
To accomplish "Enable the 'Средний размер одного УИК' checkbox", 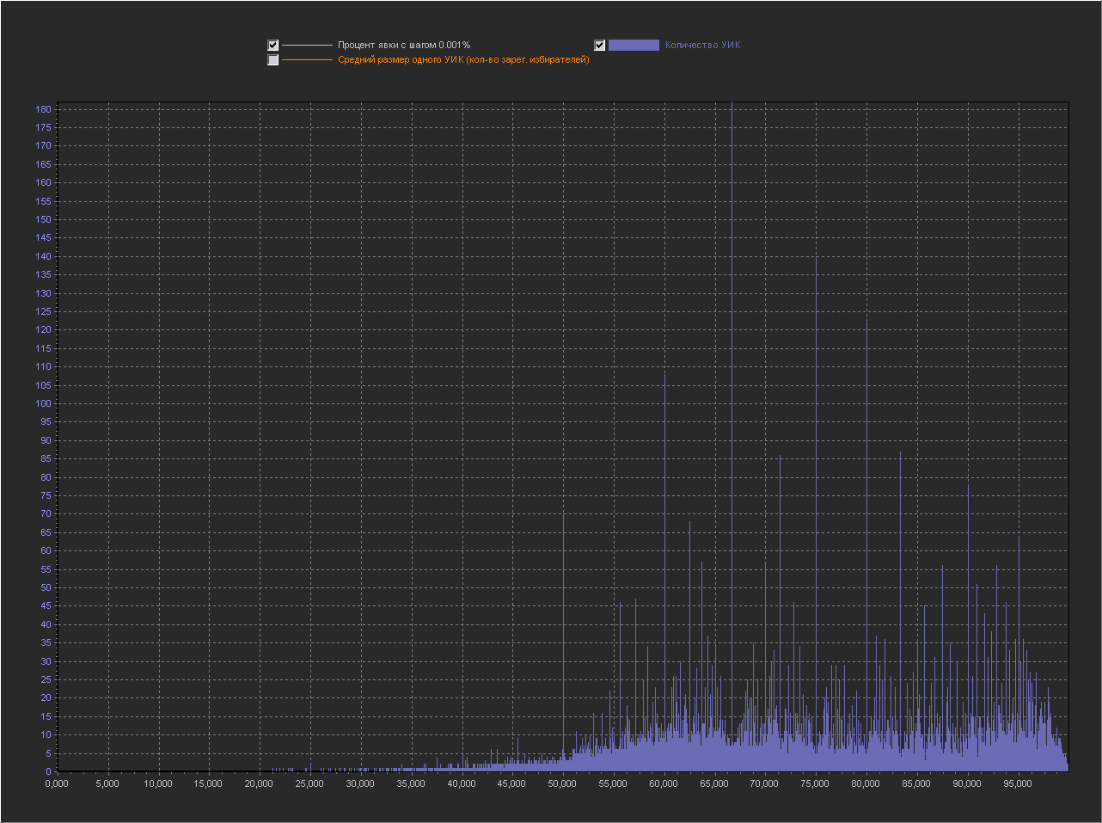I will 273,60.
